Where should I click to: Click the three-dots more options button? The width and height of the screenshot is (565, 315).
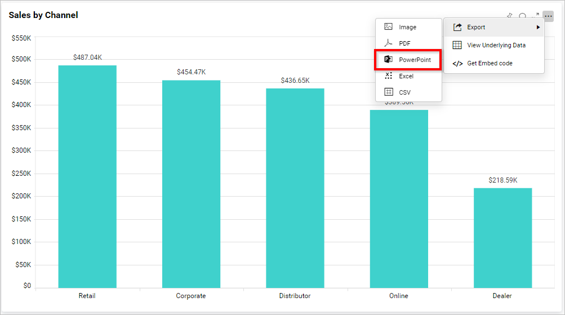(548, 16)
